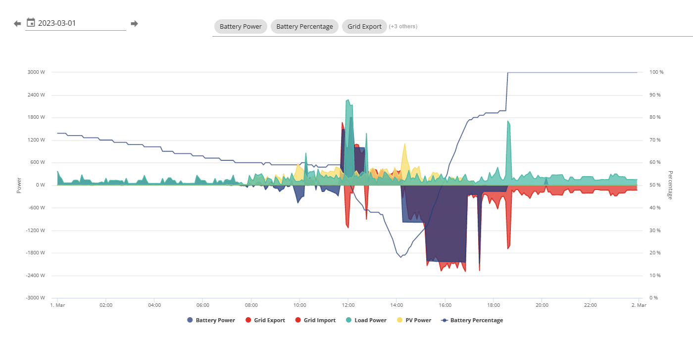The width and height of the screenshot is (693, 337).
Task: Click the blue Battery Power legend dot
Action: (x=190, y=320)
